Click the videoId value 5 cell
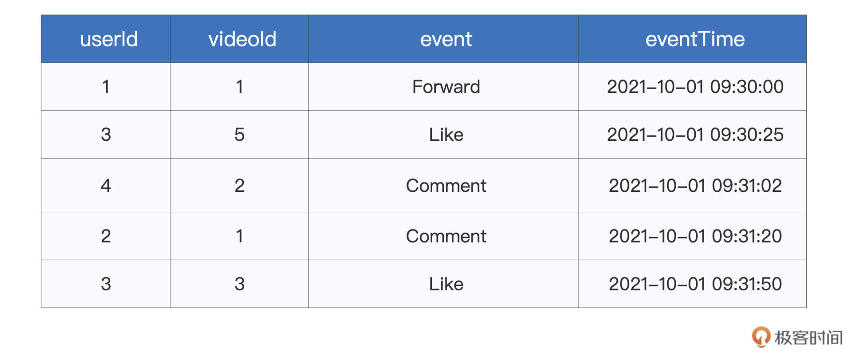Screen dimensions: 853x357 coord(239,135)
